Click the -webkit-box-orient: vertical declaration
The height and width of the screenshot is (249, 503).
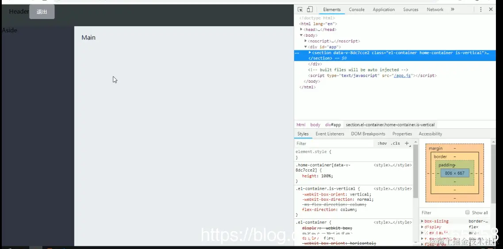point(337,195)
